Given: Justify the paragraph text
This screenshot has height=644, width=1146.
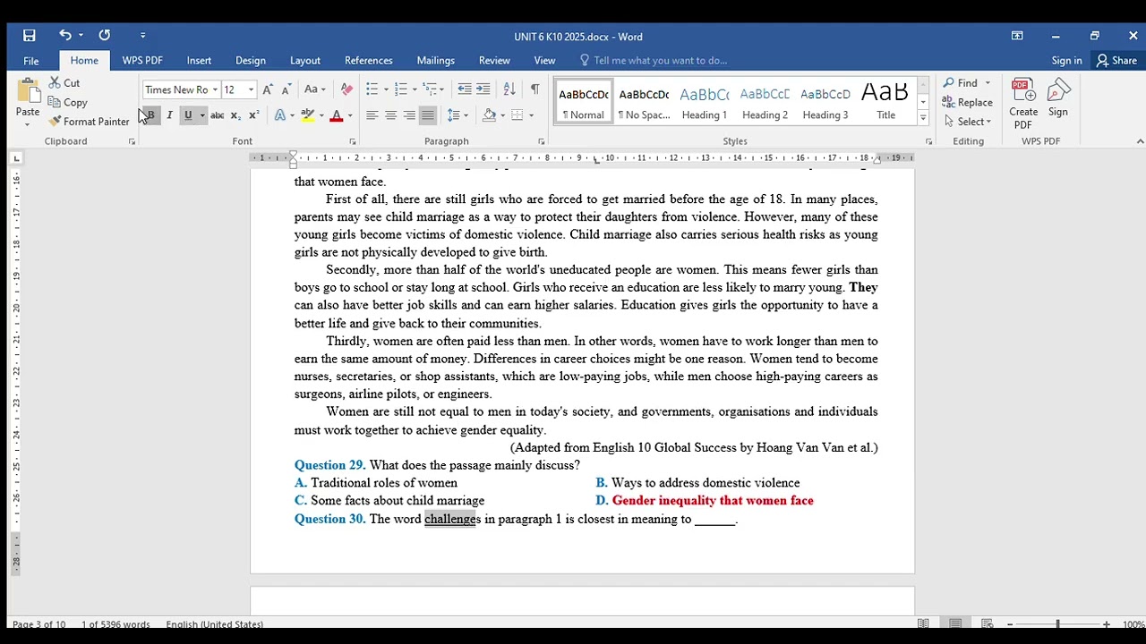Looking at the screenshot, I should point(428,115).
